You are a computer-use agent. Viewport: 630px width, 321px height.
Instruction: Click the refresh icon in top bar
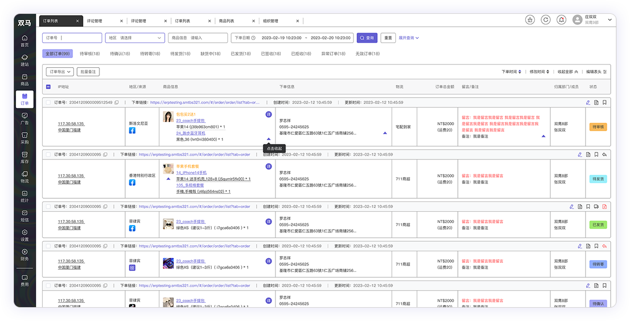(545, 20)
